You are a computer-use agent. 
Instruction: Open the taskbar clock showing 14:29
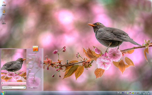coord(146,93)
